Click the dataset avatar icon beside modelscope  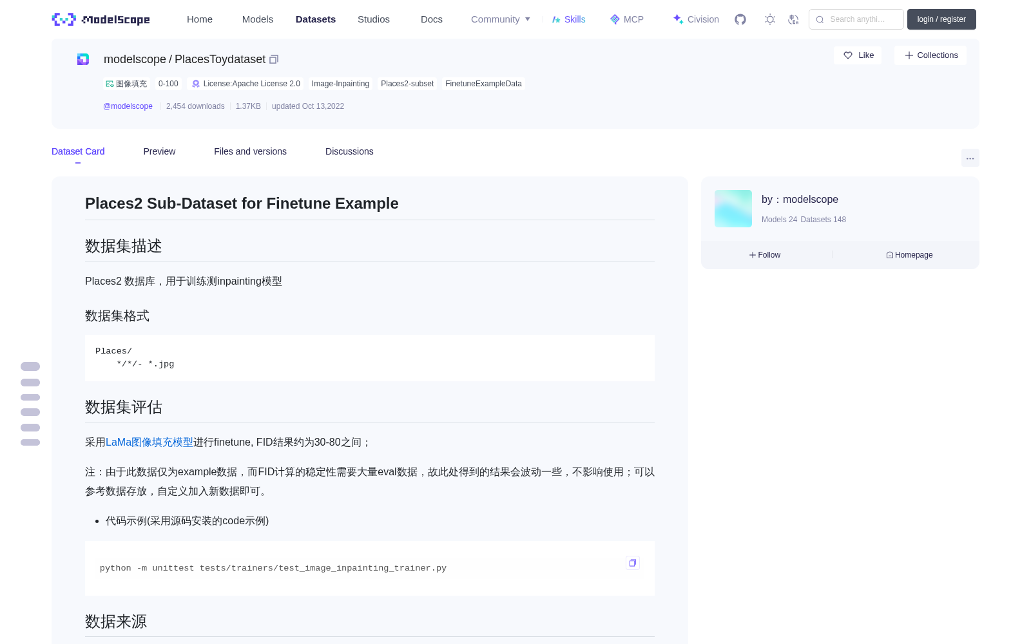coord(83,59)
